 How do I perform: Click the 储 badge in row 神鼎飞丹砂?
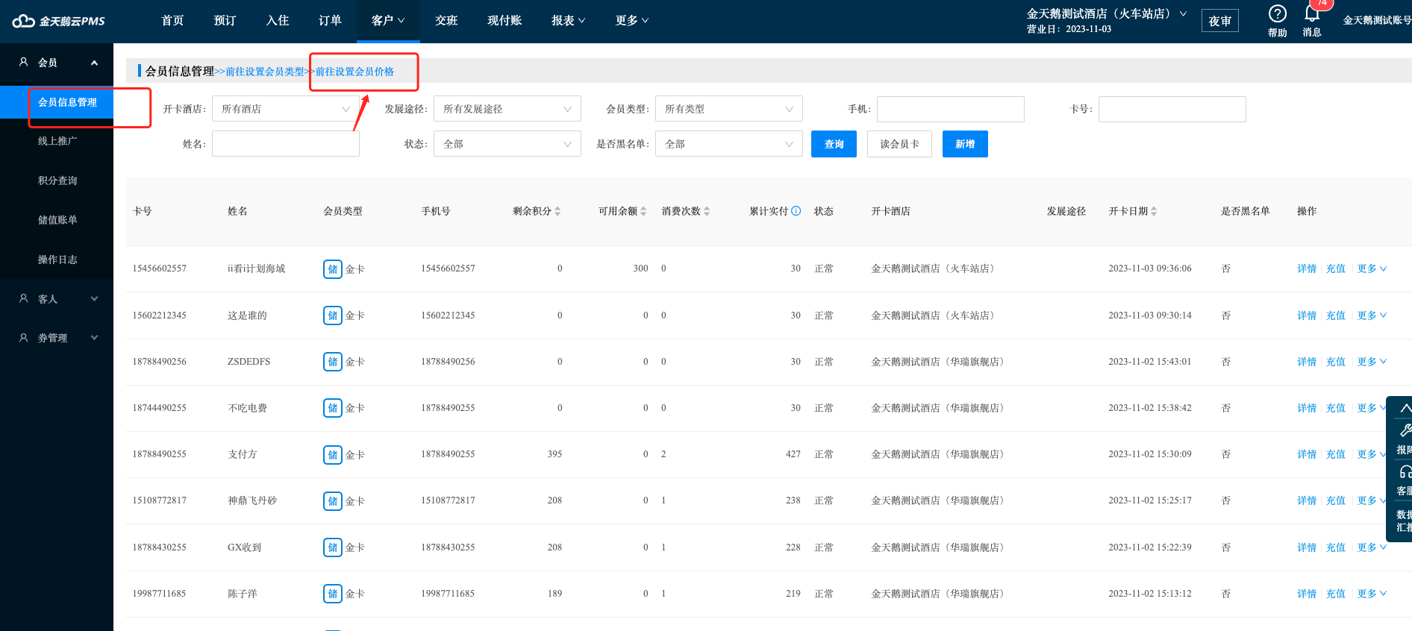(x=333, y=500)
